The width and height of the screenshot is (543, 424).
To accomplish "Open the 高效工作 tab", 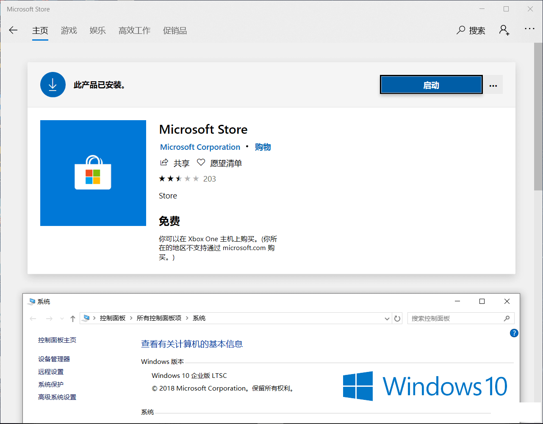I will [x=135, y=30].
